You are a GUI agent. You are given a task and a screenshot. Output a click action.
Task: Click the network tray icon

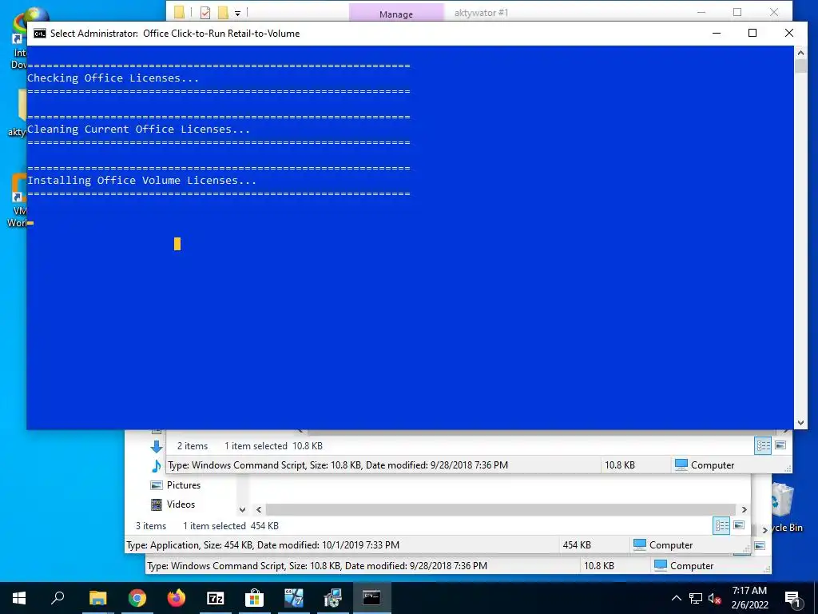[x=696, y=598]
